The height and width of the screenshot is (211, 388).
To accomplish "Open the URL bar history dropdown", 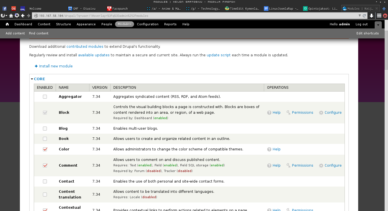I will pyautogui.click(x=360, y=16).
